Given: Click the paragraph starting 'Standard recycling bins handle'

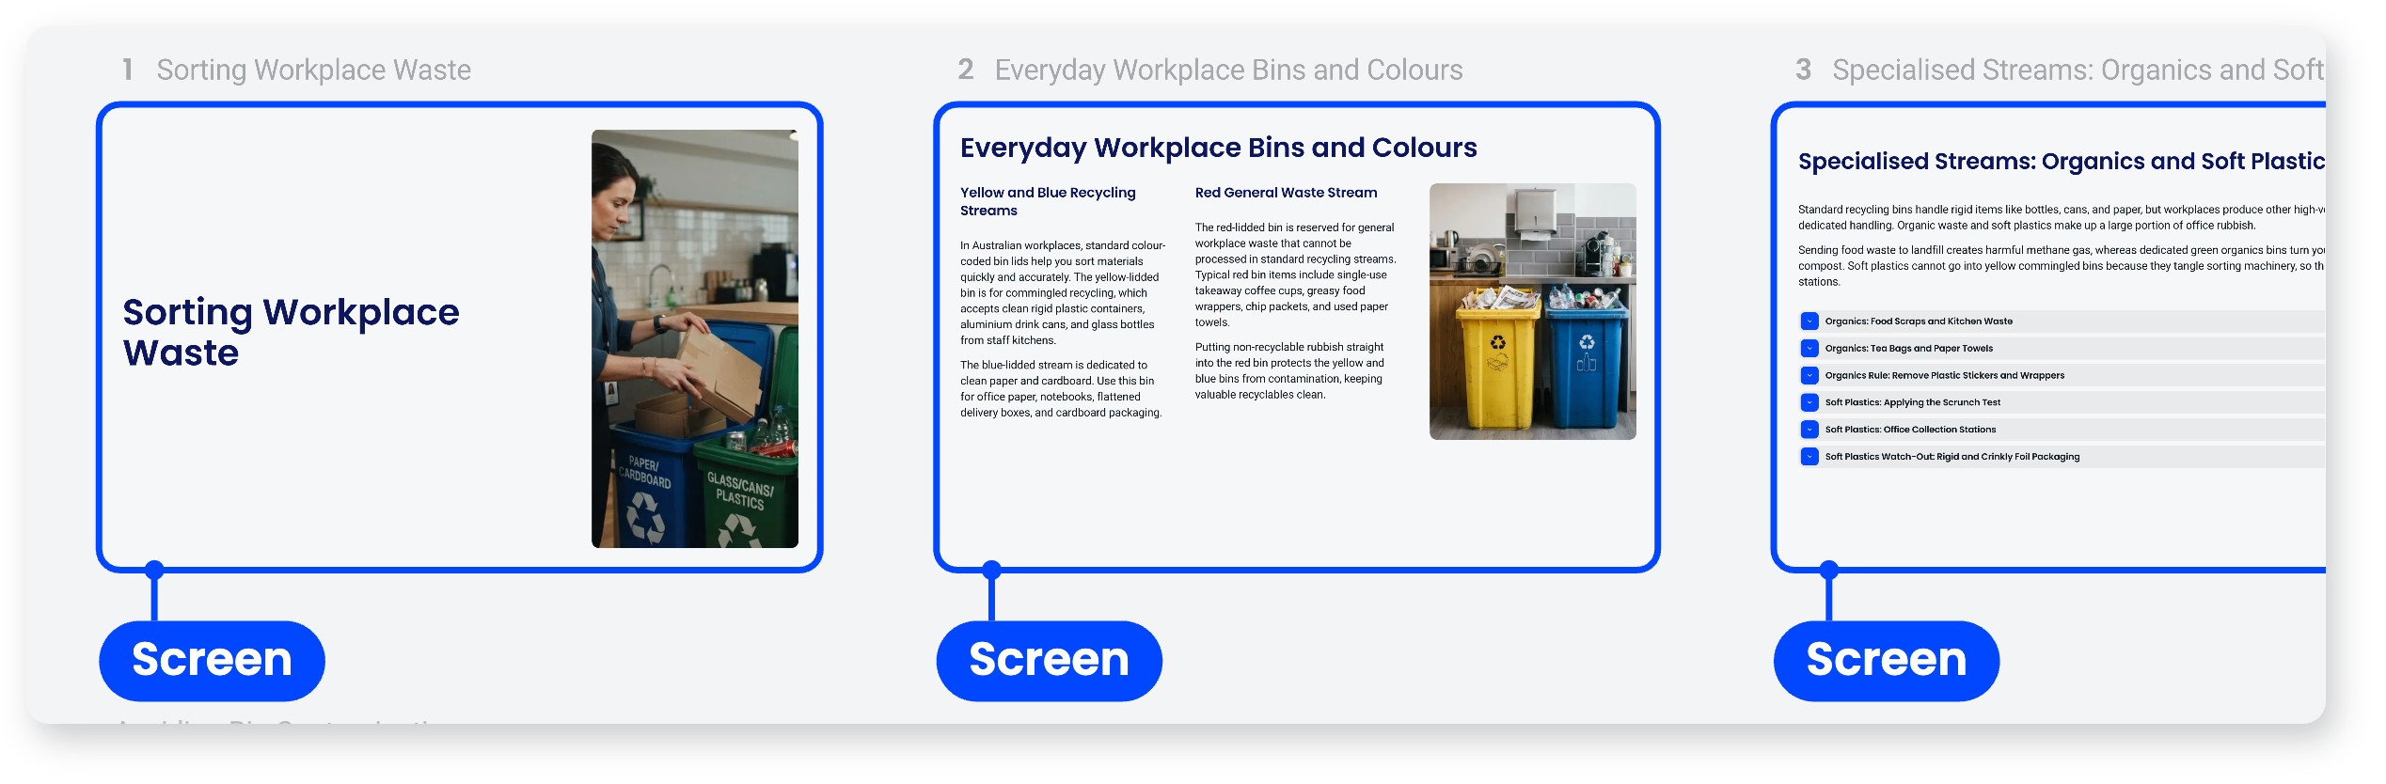Looking at the screenshot, I should point(2062,217).
